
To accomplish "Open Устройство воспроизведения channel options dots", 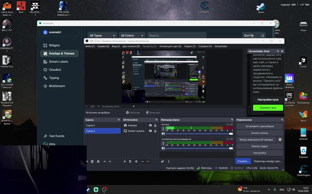I will pos(163,143).
